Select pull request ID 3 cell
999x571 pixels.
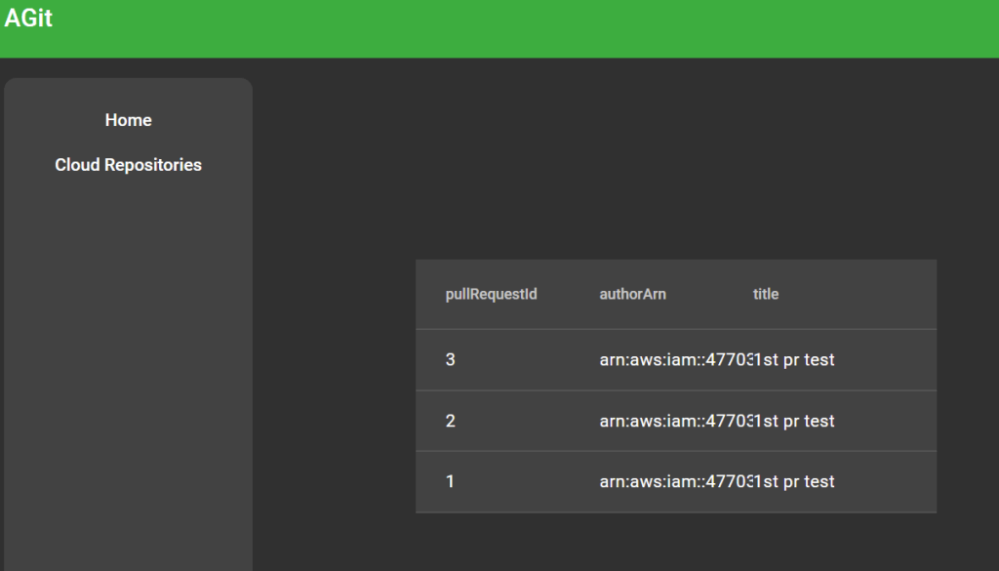[x=451, y=360]
